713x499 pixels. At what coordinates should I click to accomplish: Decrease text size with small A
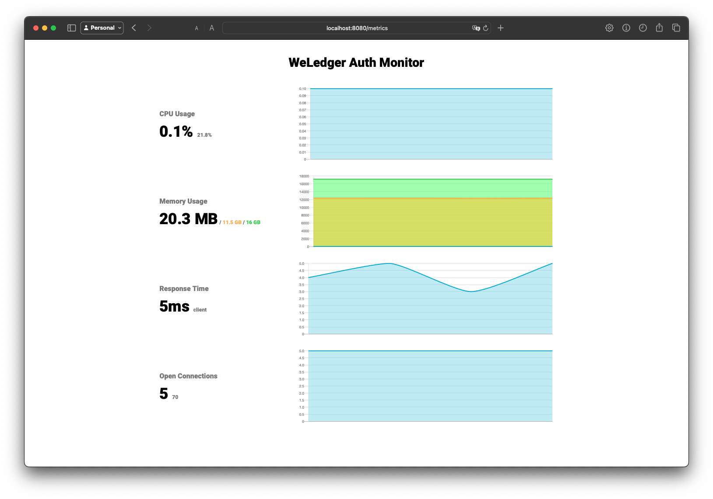tap(197, 28)
